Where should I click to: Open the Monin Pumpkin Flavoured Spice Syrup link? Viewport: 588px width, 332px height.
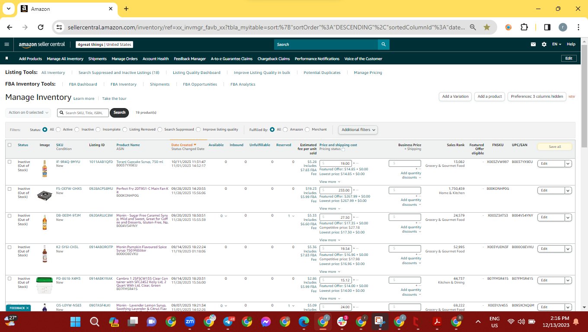[x=141, y=249]
